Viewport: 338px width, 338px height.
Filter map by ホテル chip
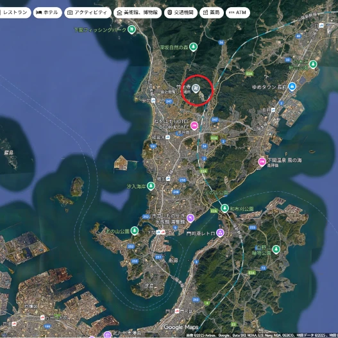tap(47, 12)
